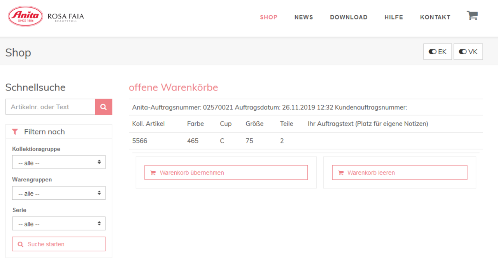Open the DOWNLOAD menu item
The height and width of the screenshot is (263, 498).
click(349, 17)
